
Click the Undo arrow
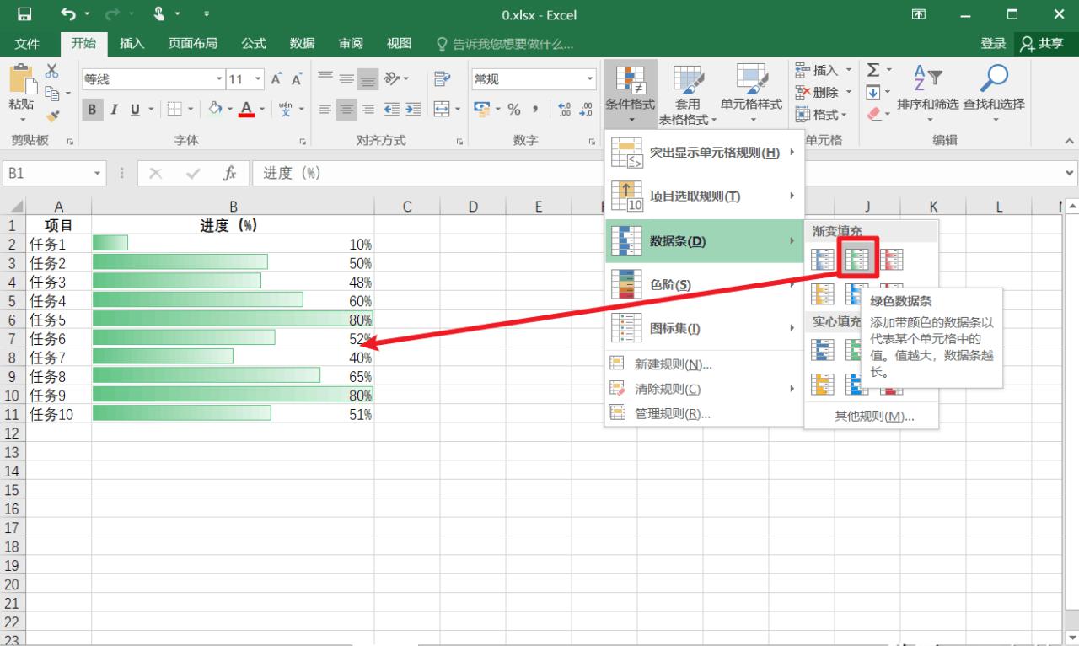68,14
